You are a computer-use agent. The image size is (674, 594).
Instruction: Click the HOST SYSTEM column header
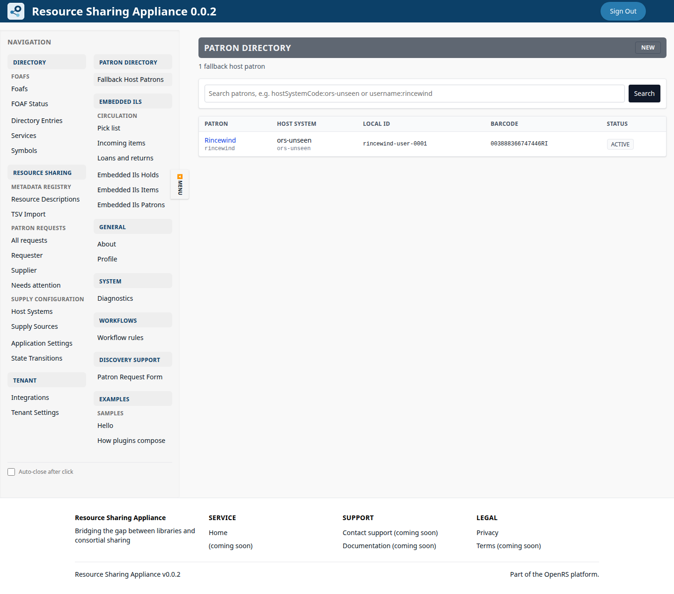pyautogui.click(x=297, y=124)
